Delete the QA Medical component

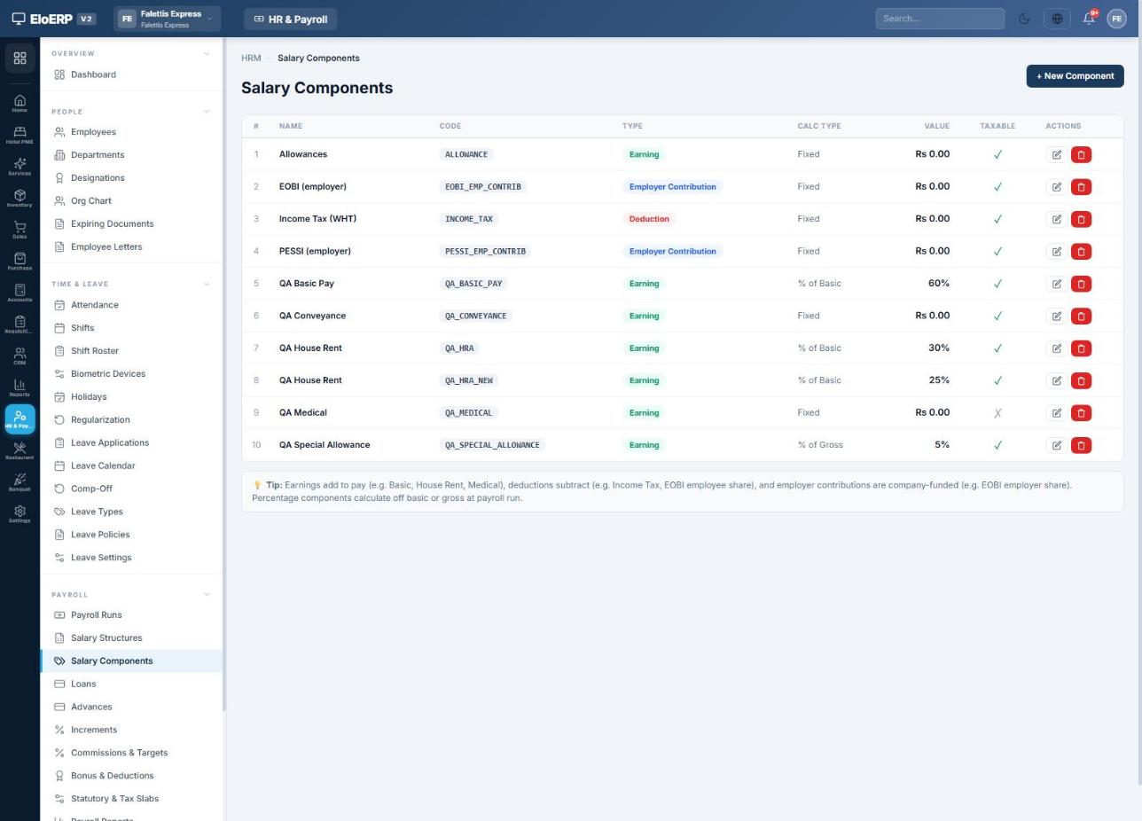pos(1081,413)
